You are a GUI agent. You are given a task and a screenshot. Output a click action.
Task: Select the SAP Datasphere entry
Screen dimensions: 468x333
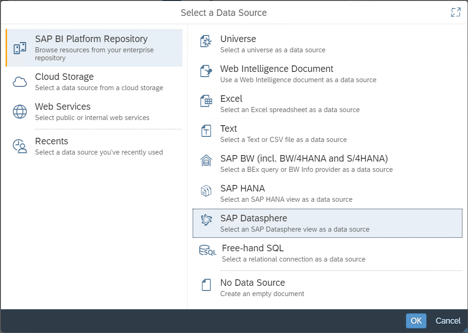(328, 223)
